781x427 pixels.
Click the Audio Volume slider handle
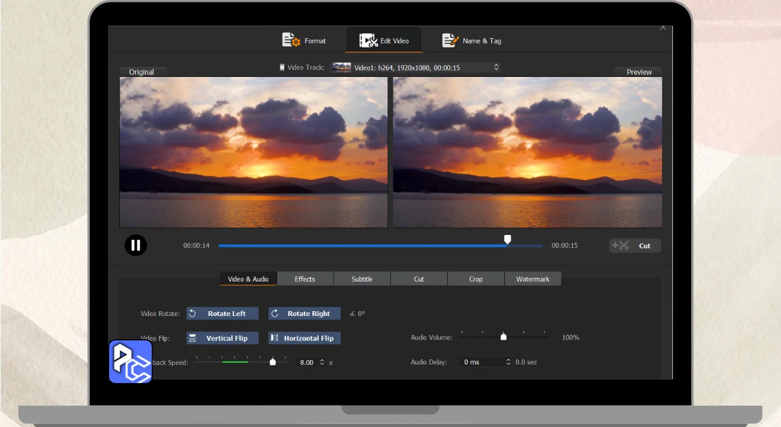coord(503,337)
